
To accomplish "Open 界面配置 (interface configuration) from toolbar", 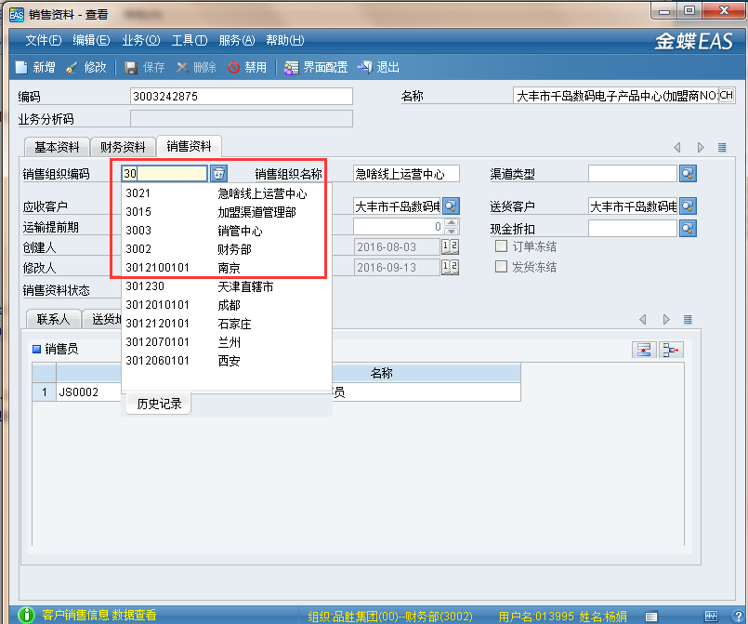I will click(315, 67).
